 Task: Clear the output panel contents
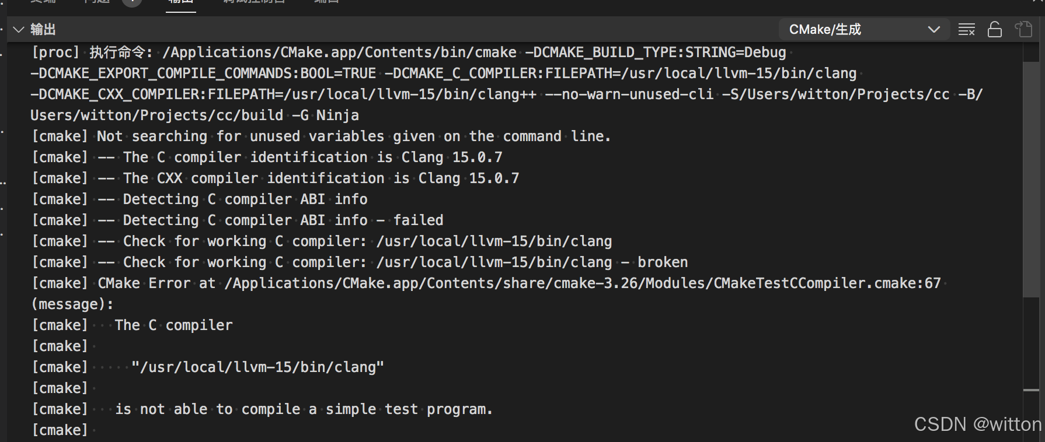pyautogui.click(x=967, y=30)
